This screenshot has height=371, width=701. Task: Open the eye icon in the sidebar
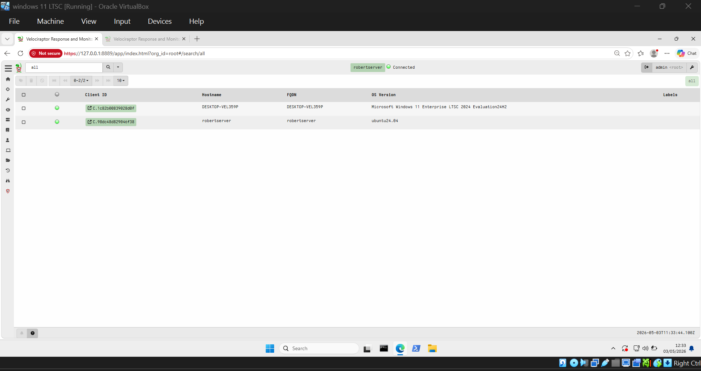pyautogui.click(x=8, y=110)
